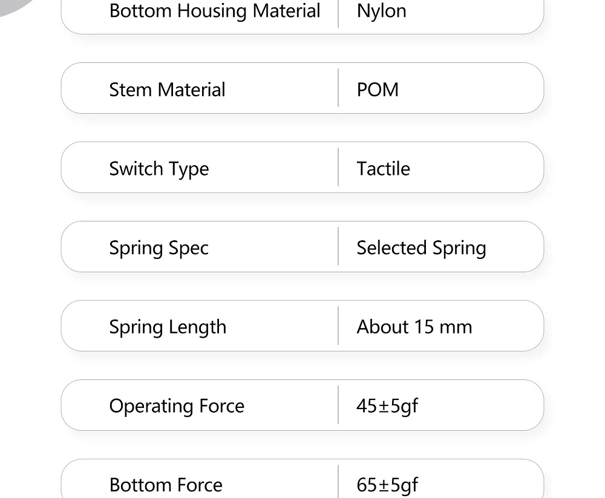Click the Stem Material label
Viewport: 605px width, 498px height.
tap(167, 90)
